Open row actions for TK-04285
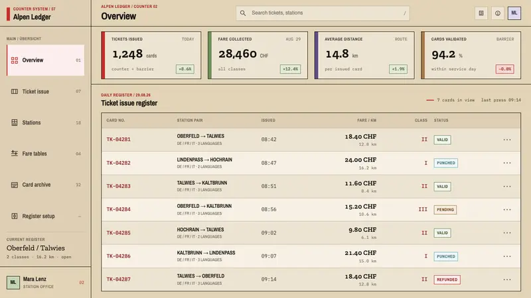Screen dimensions: 531x298 pos(506,233)
